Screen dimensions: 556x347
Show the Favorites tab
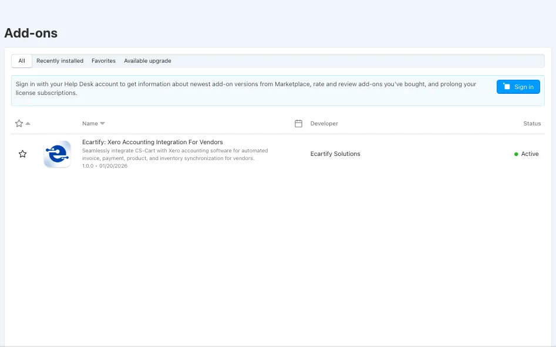click(103, 61)
